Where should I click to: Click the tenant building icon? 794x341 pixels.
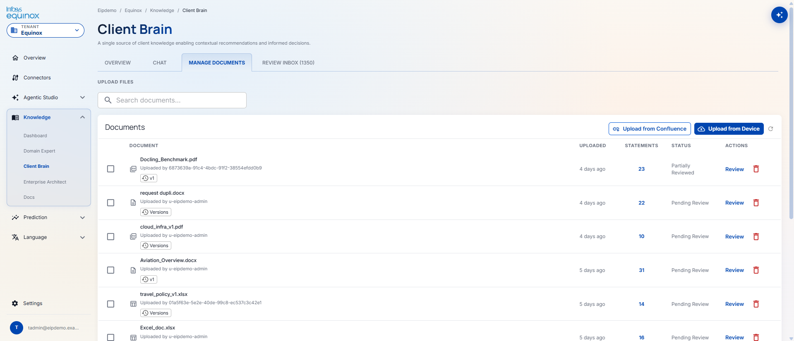click(14, 30)
